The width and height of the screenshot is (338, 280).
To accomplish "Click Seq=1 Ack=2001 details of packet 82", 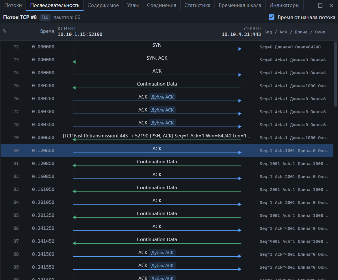I will coord(294,177).
